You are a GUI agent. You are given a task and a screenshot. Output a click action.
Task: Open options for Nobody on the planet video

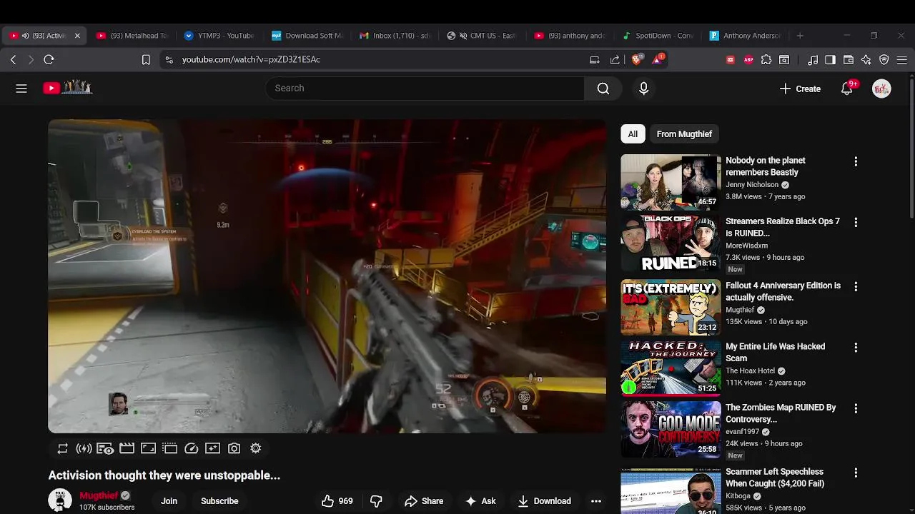pyautogui.click(x=856, y=162)
